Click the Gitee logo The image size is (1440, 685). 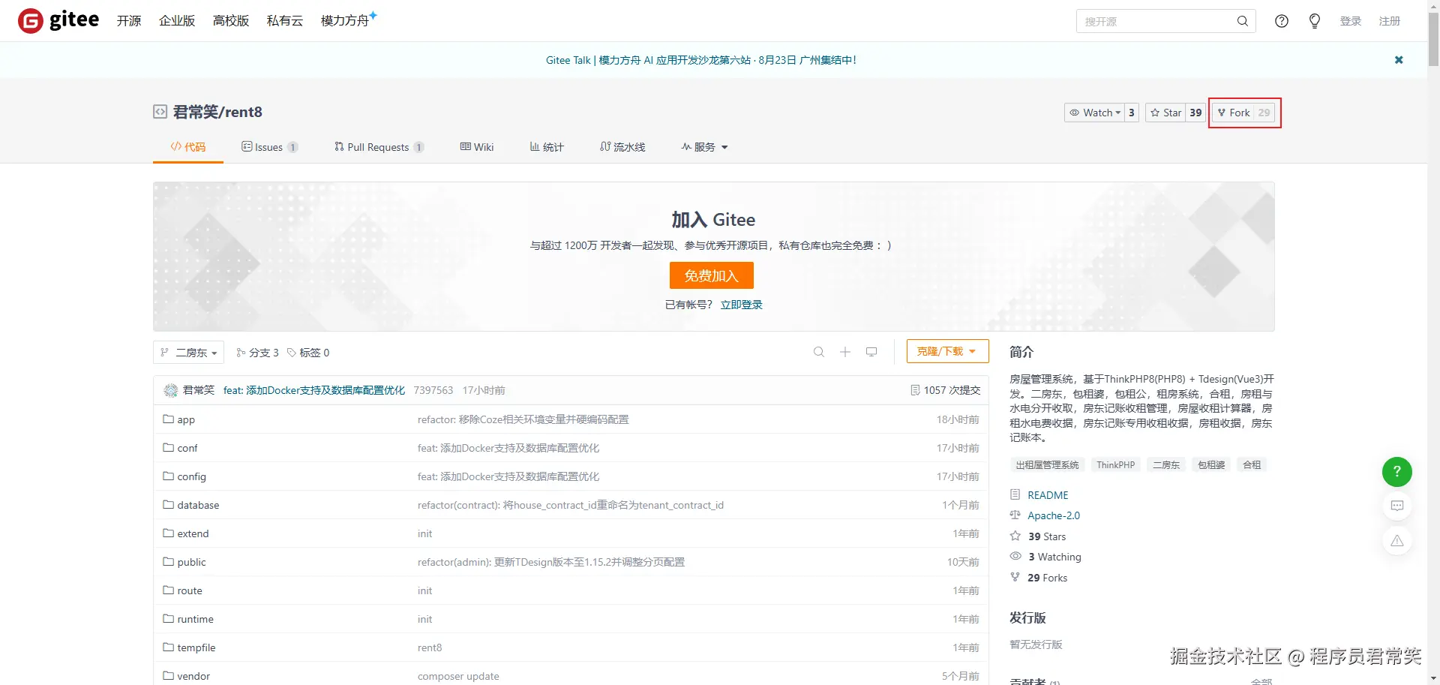point(58,20)
